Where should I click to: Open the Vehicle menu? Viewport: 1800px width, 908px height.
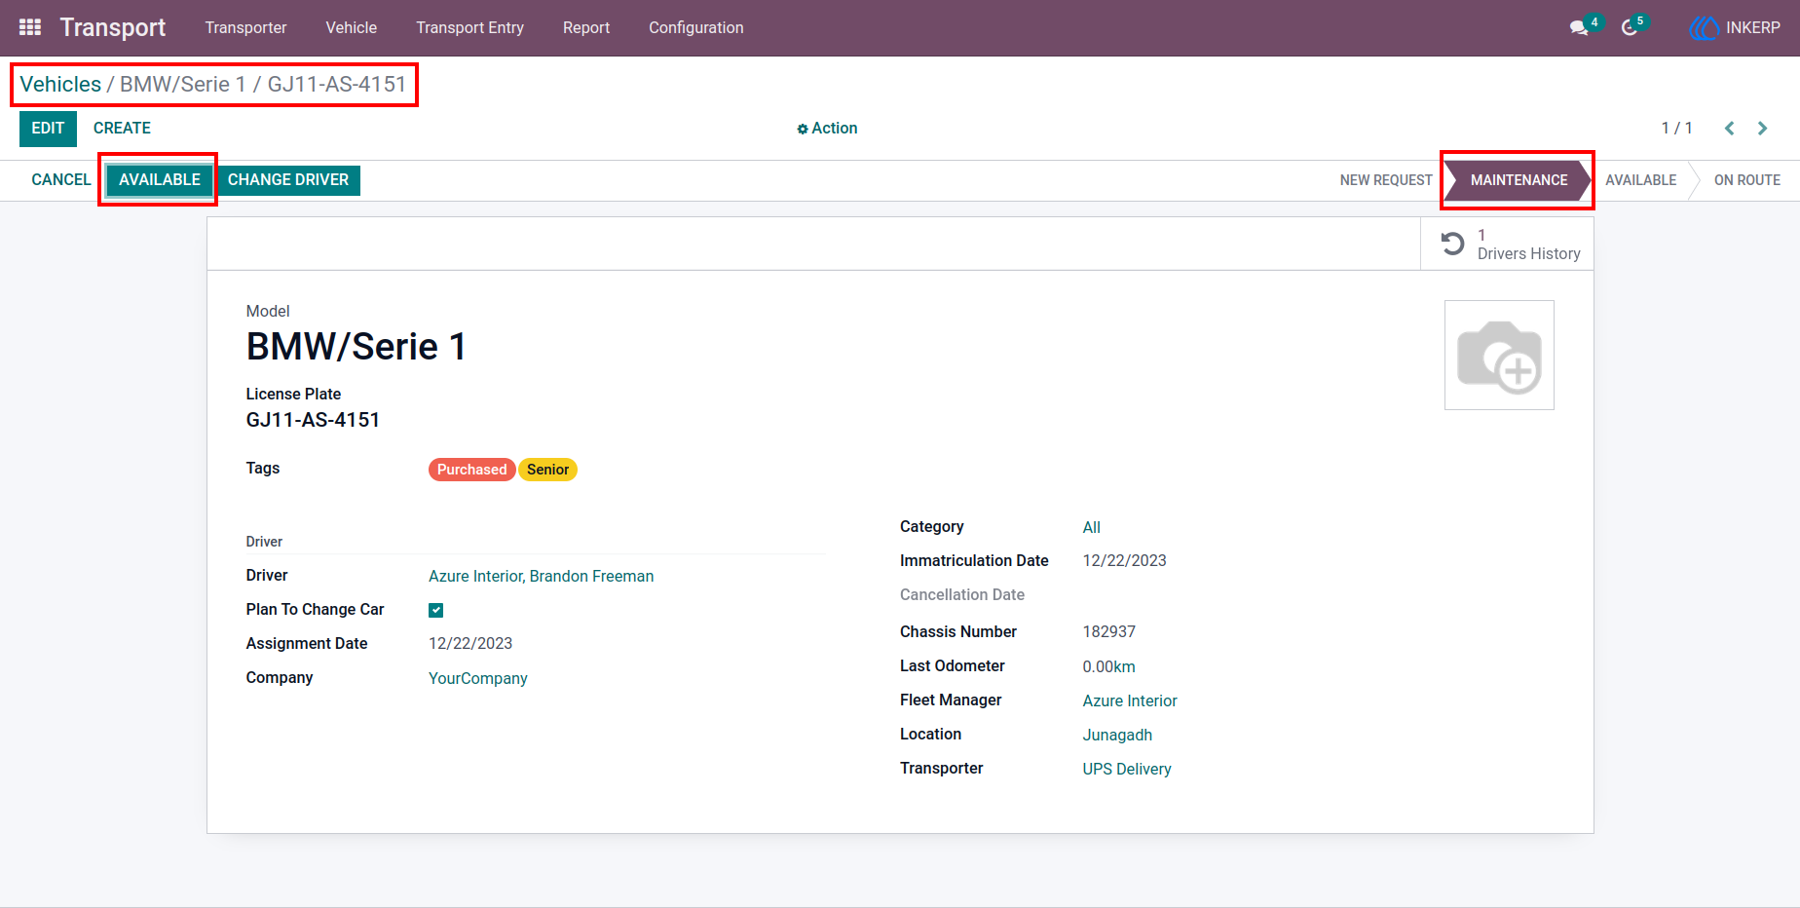[x=352, y=28]
